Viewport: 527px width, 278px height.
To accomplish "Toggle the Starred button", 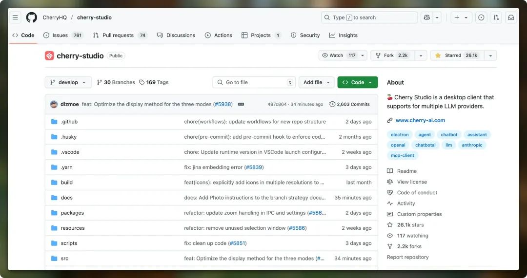I will (x=457, y=56).
